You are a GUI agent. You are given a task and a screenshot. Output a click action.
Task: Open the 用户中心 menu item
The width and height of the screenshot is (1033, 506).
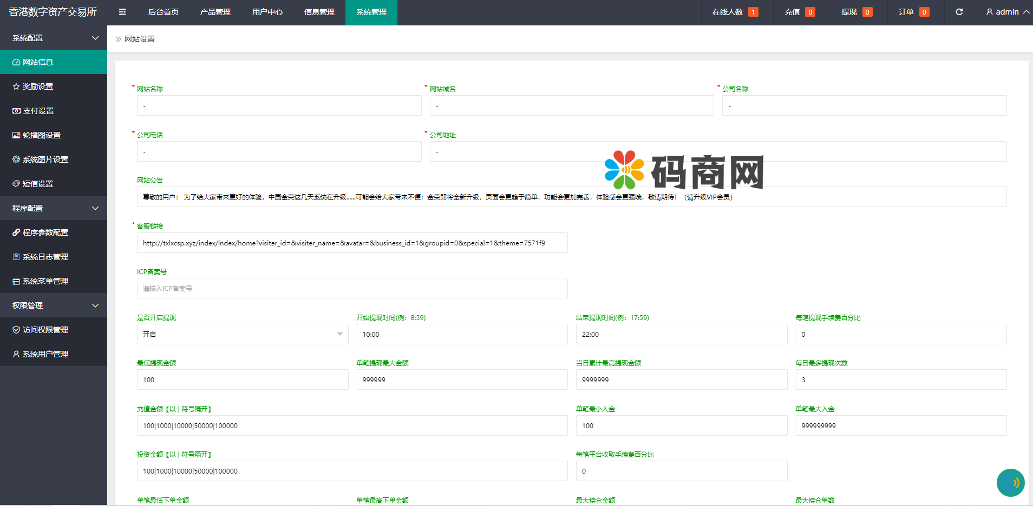[x=267, y=11]
